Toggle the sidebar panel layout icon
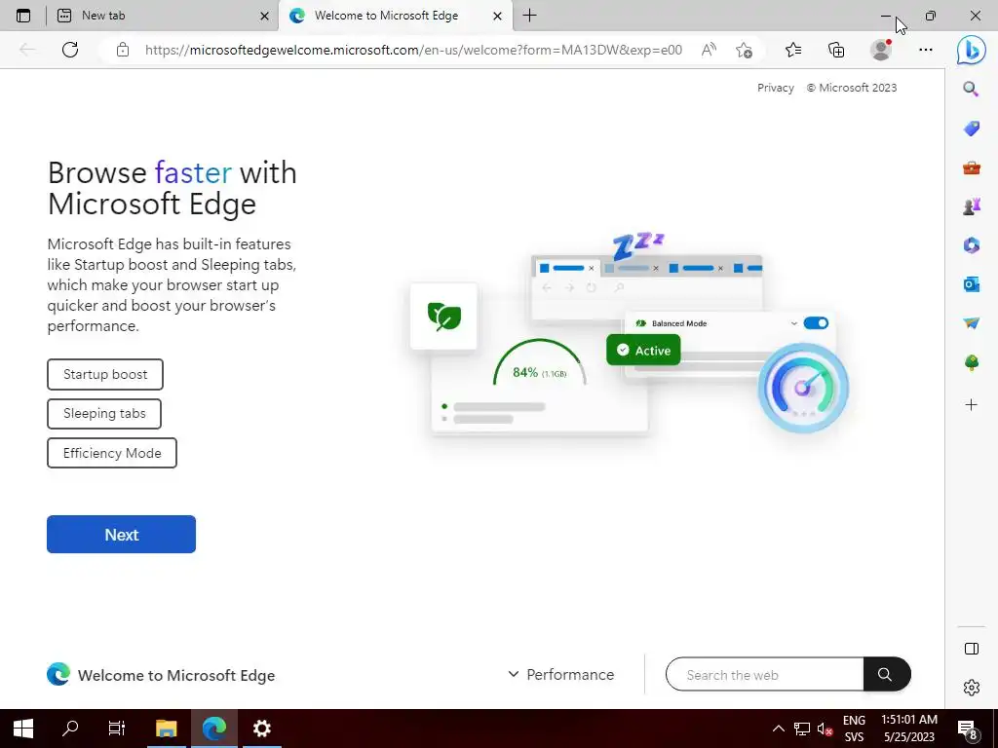This screenshot has height=748, width=998. click(972, 649)
